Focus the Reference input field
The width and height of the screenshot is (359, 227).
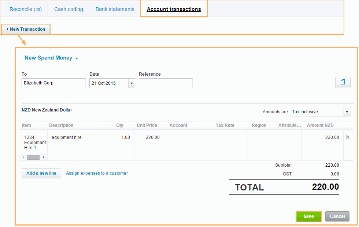point(166,83)
